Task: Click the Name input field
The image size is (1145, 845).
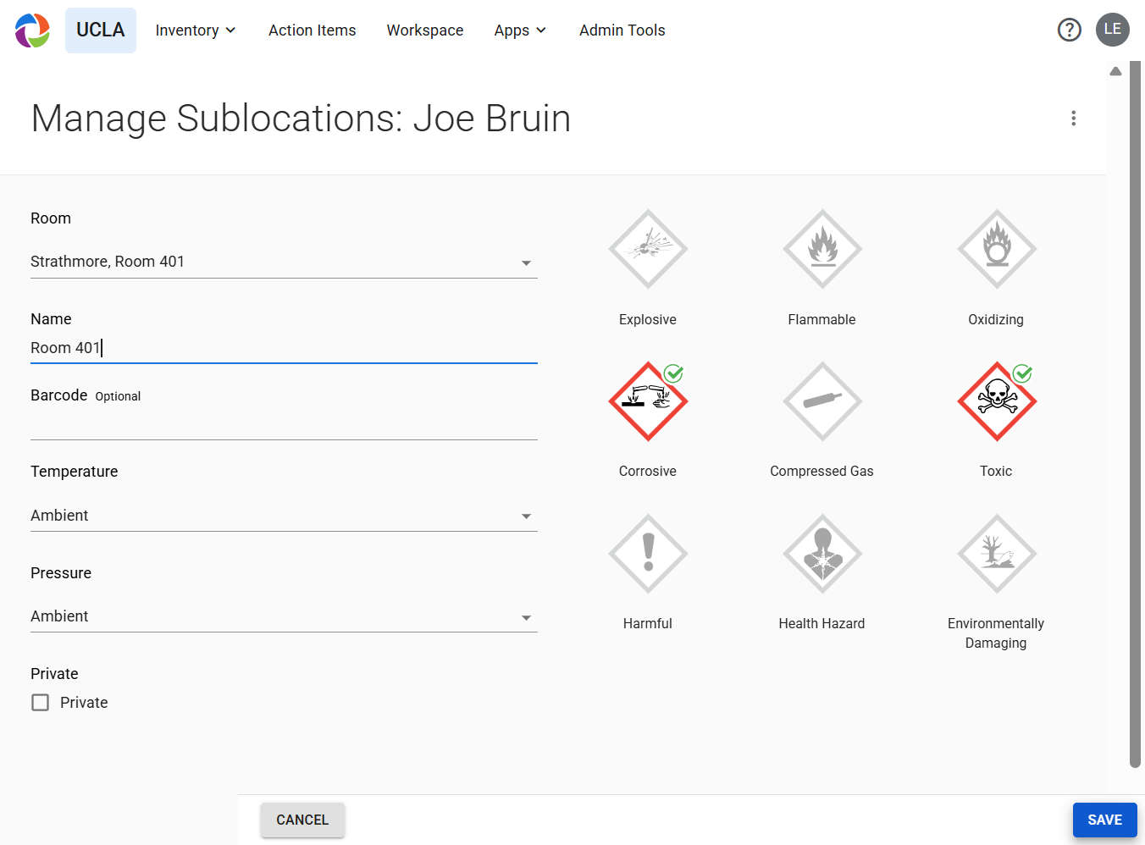Action: [x=284, y=348]
